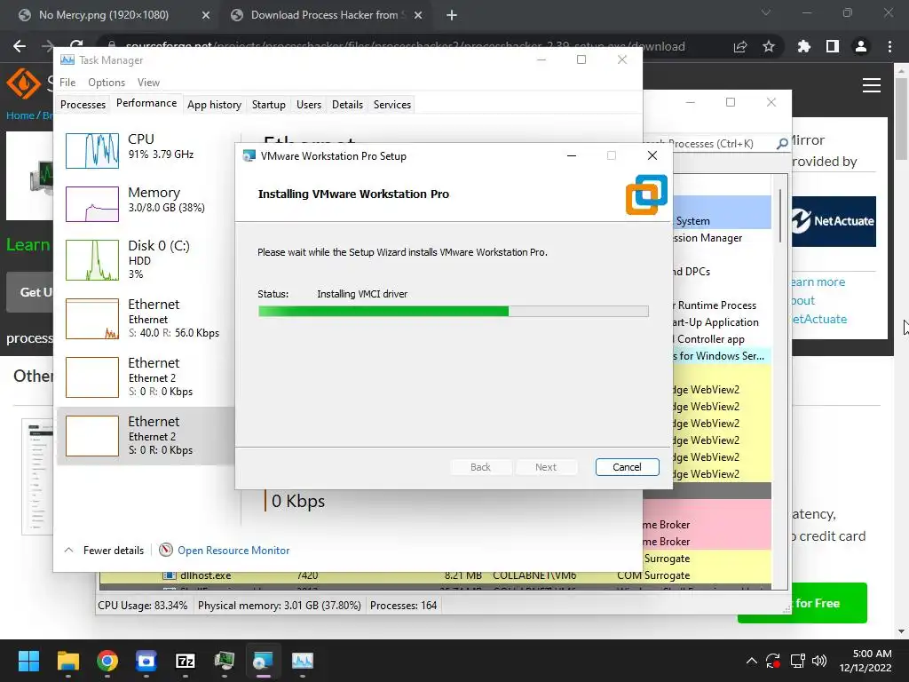Viewport: 909px width, 682px height.
Task: Share this page from address bar
Action: coord(740,46)
